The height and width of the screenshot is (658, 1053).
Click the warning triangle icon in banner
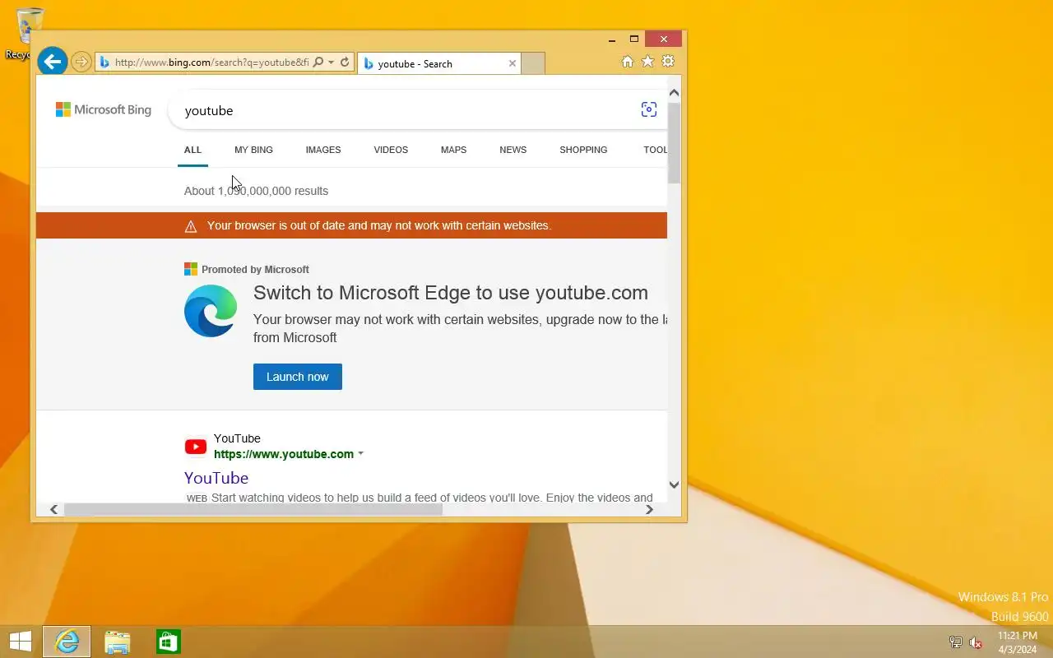(191, 226)
